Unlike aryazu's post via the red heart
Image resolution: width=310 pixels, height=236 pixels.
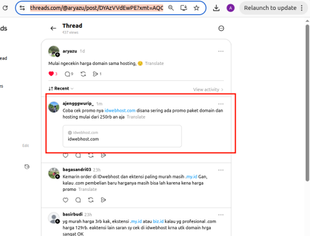[x=51, y=74]
